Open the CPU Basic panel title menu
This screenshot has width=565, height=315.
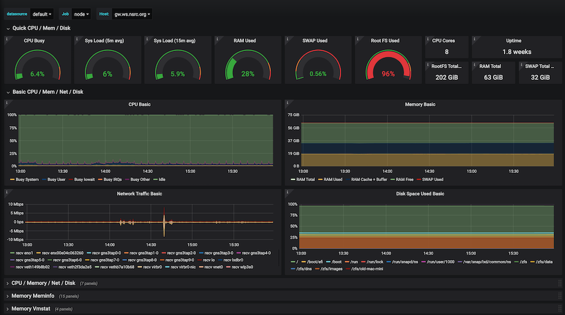point(139,104)
